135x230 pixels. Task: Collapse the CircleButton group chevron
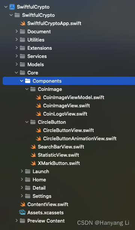tap(27, 122)
